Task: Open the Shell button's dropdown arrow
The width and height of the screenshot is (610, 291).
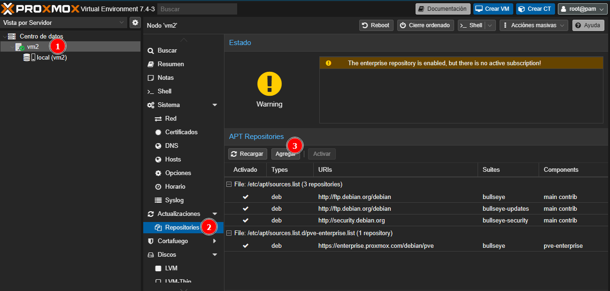Action: pyautogui.click(x=490, y=25)
